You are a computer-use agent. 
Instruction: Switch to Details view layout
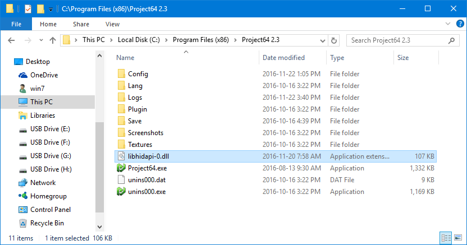coord(446,238)
